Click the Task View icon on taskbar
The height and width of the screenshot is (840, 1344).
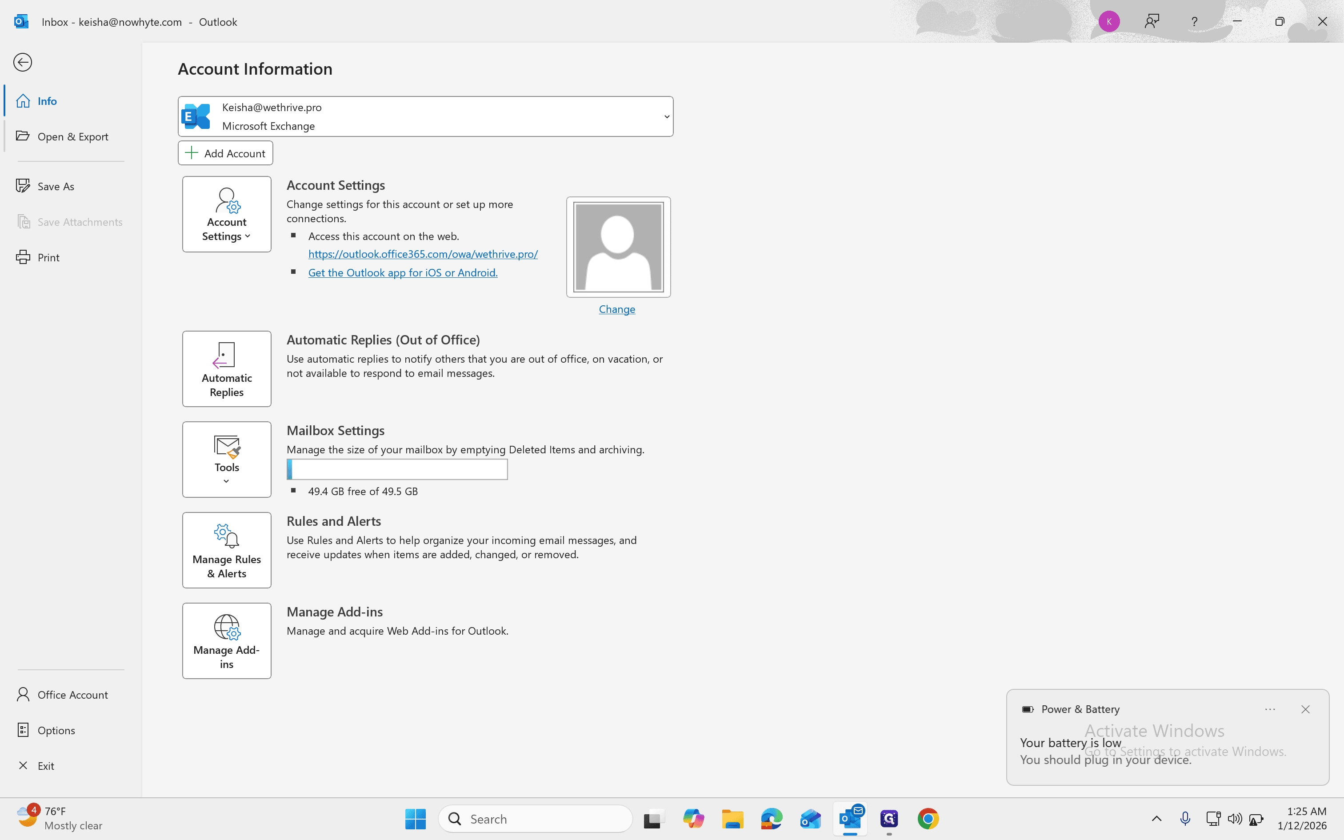(654, 819)
